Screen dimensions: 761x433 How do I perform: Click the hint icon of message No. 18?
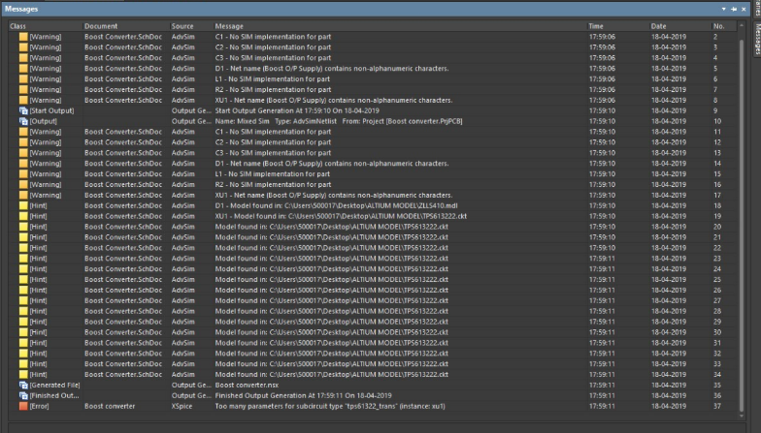tap(23, 205)
